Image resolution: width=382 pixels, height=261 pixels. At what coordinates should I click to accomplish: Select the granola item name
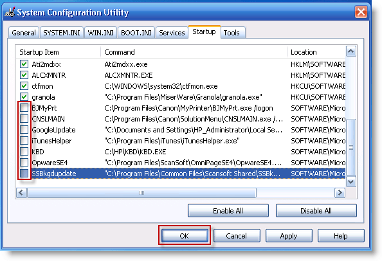[x=43, y=97]
